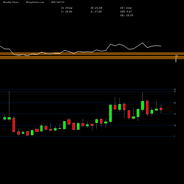Click the "Monthly Charts" title text

click(x=11, y=2)
